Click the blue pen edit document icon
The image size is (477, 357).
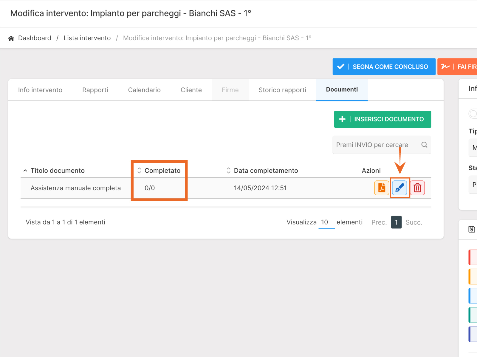click(399, 188)
